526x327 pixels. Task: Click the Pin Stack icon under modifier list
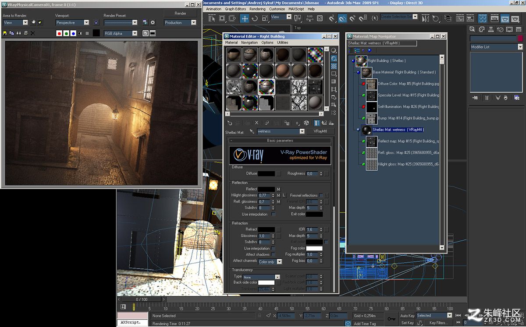click(475, 98)
